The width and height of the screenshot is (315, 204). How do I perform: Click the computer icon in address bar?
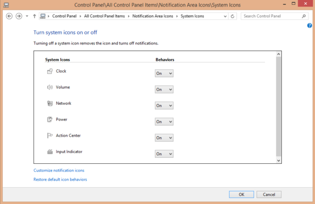coord(42,16)
